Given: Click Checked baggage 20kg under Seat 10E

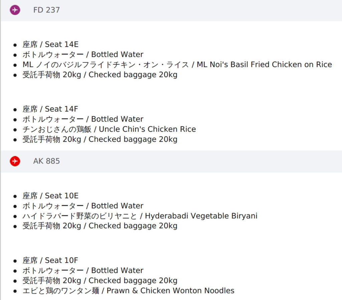Looking at the screenshot, I should (x=100, y=226).
